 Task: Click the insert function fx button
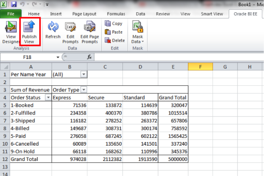tap(89, 57)
